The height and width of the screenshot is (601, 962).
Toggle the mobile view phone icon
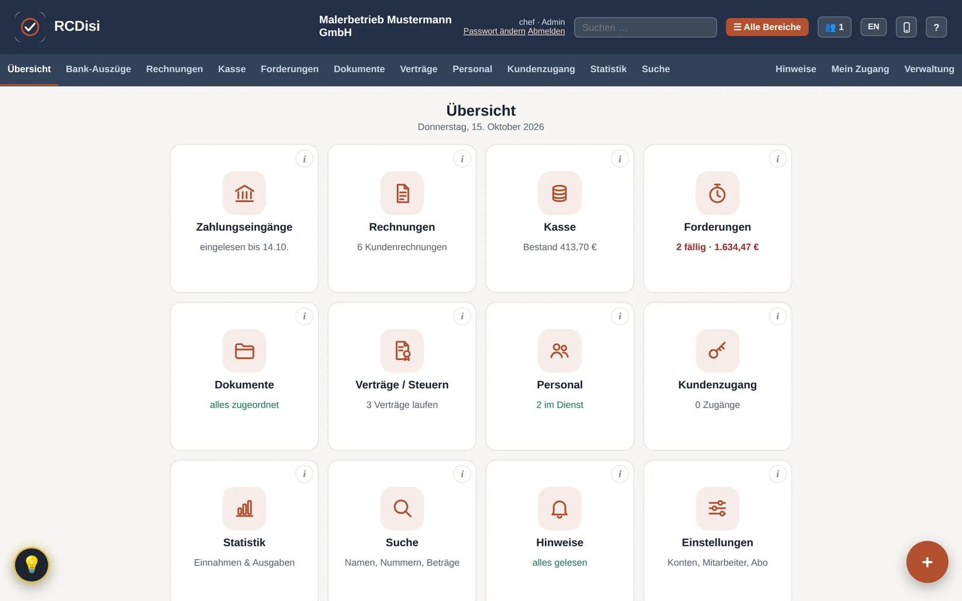[x=907, y=27]
